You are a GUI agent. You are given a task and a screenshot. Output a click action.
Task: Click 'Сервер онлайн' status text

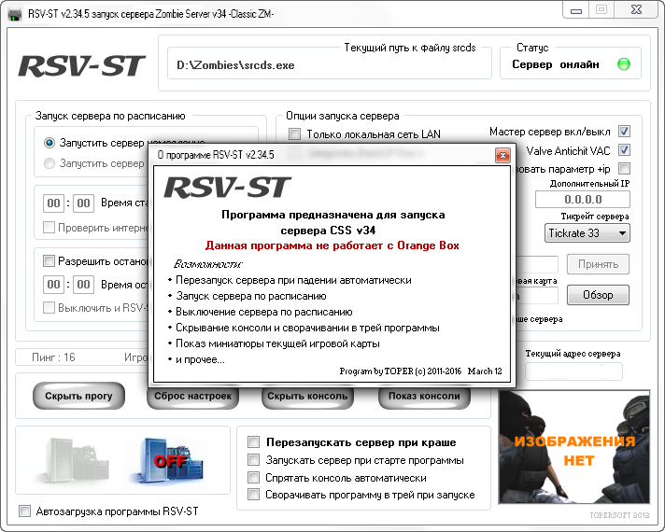(556, 64)
